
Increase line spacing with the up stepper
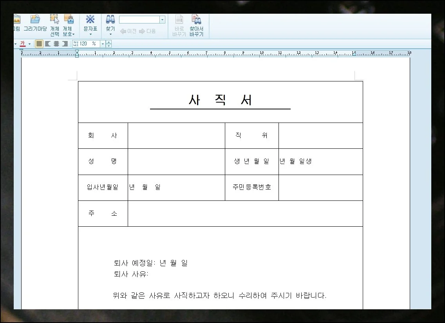108,42
